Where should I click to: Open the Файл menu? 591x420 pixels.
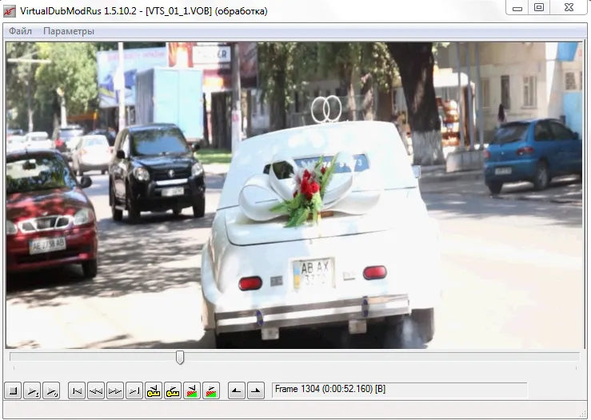click(x=20, y=31)
